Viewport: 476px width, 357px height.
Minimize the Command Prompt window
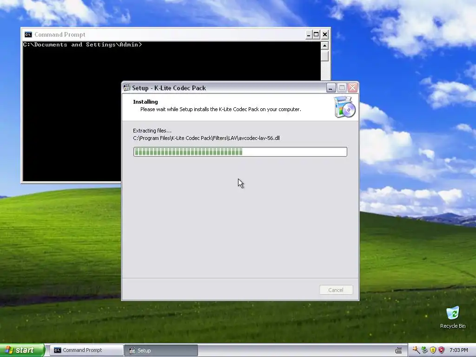click(309, 34)
